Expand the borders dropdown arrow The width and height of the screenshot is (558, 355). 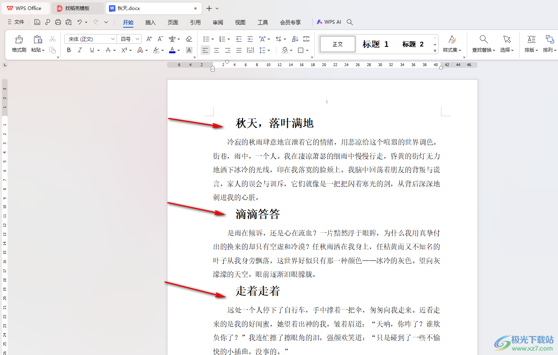click(307, 50)
